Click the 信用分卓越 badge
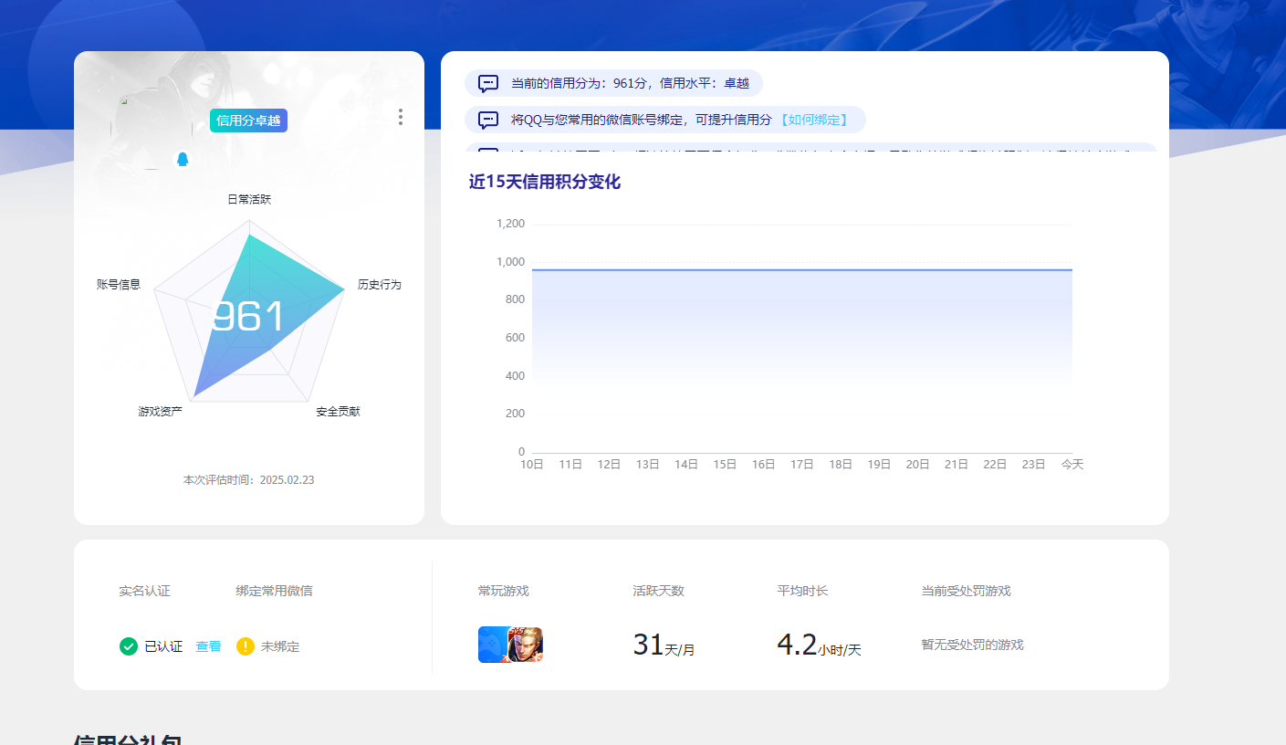 [x=248, y=121]
